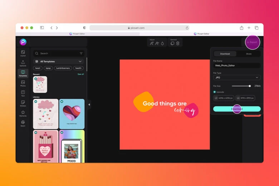
Task: Open the Batch editing tool
Action: point(23,123)
